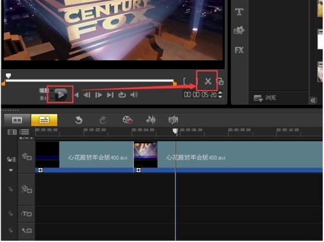The height and width of the screenshot is (242, 324).
Task: Set the mark-out point with the ] bracket
Action: [196, 82]
